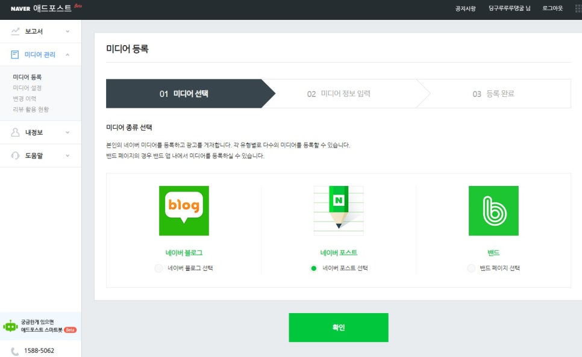
Task: Open the 보고서 sidebar menu
Action: click(x=40, y=31)
